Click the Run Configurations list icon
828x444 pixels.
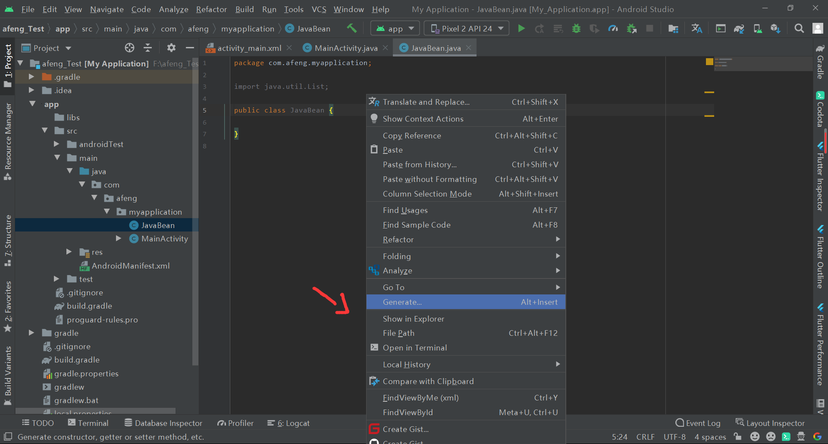coord(558,28)
